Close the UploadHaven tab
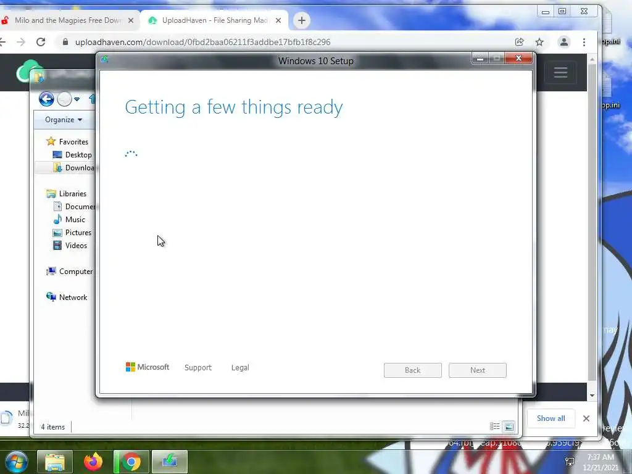Screen dimensions: 632x474 pos(278,20)
